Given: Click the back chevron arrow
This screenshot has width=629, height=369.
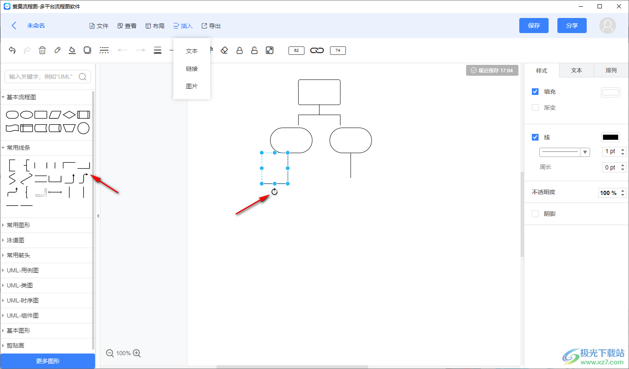Looking at the screenshot, I should (x=14, y=26).
